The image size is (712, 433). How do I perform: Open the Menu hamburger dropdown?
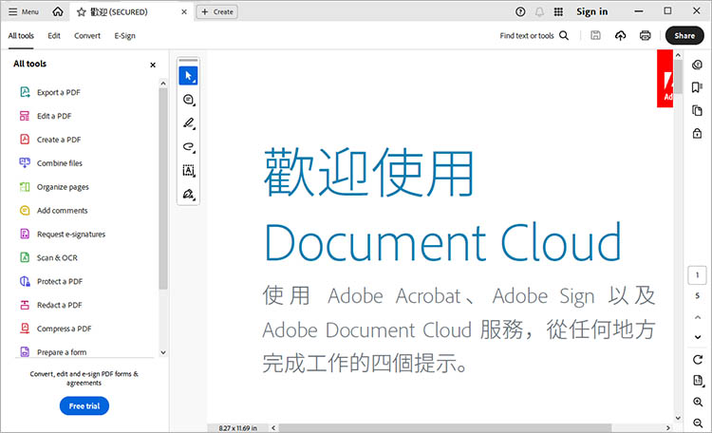(24, 11)
